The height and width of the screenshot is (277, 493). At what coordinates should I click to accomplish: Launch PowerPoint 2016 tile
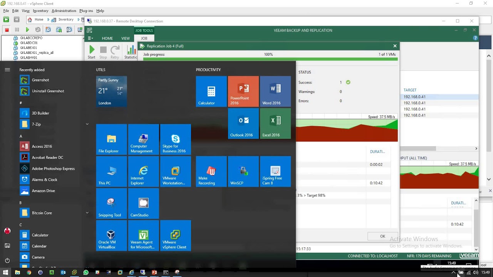(243, 91)
